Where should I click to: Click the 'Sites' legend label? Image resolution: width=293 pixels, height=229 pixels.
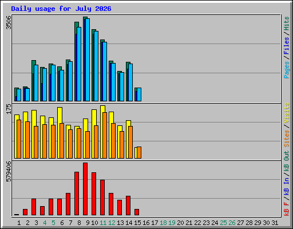(286, 139)
